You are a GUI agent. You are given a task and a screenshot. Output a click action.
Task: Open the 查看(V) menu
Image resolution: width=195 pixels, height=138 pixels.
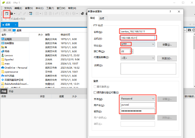point(29,8)
